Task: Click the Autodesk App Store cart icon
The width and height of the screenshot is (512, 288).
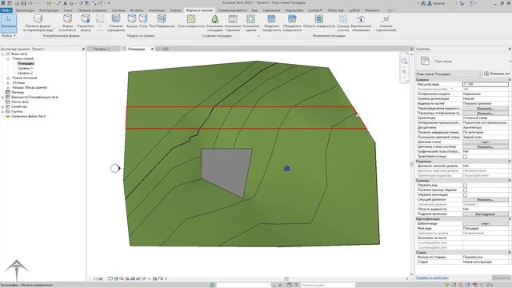Action: [462, 3]
